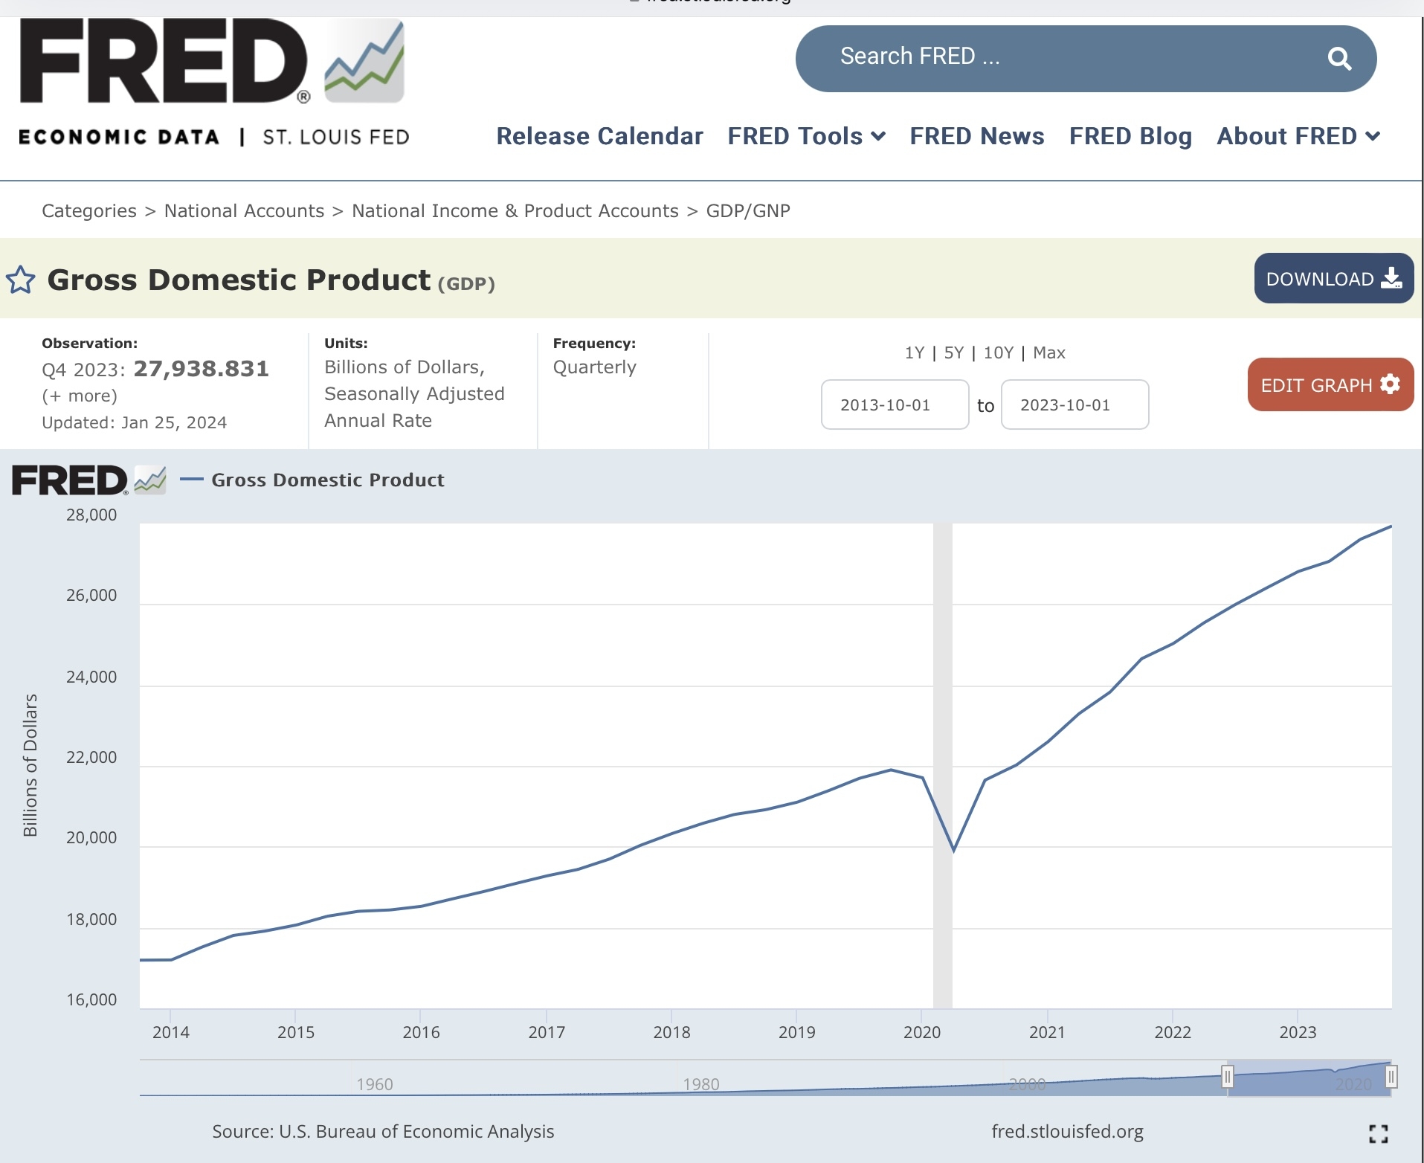Show more observations via (+ more)
Viewport: 1424px width, 1163px height.
80,396
